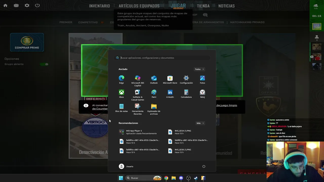Select the cat avatar friend
This screenshot has width=324, height=182.
click(x=317, y=47)
